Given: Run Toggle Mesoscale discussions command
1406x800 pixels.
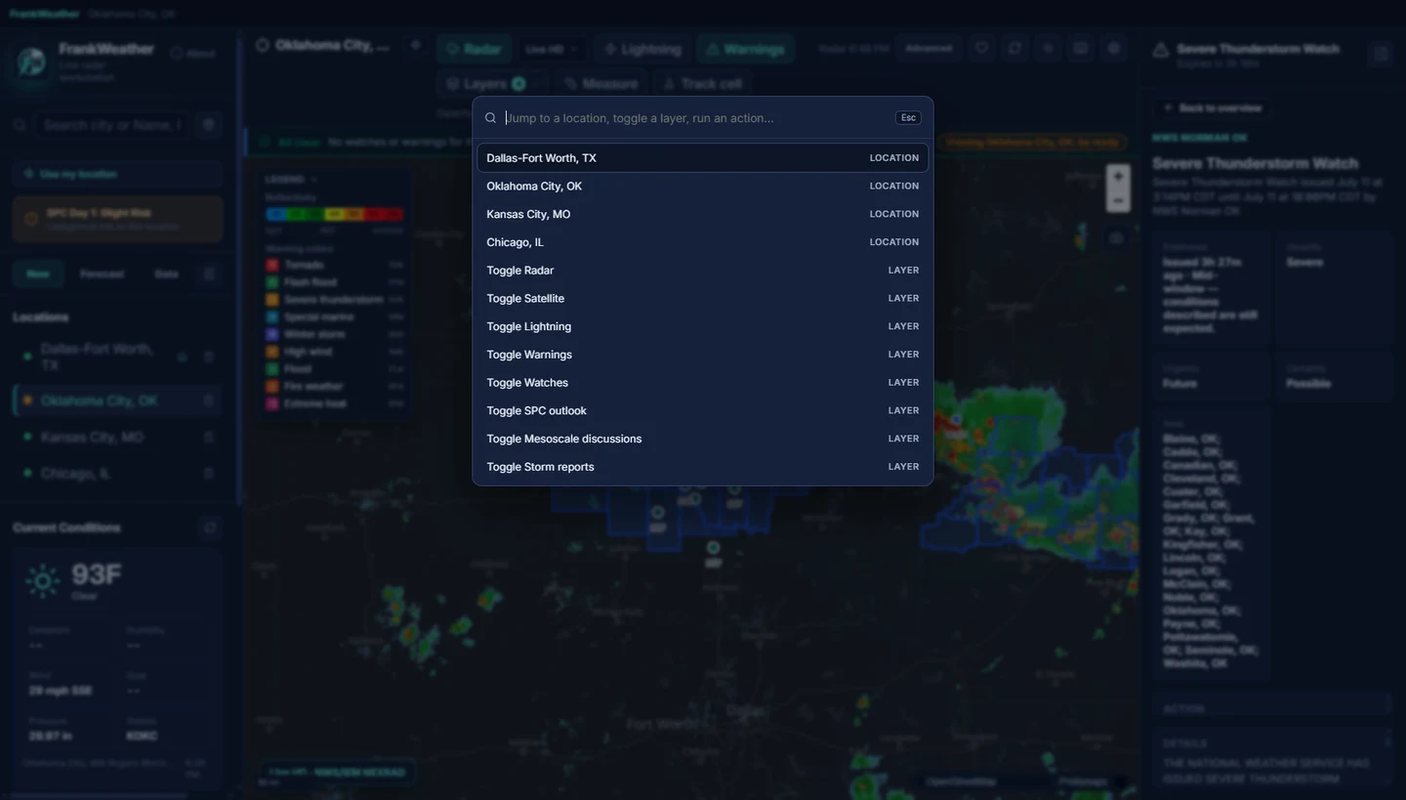Looking at the screenshot, I should [x=702, y=439].
